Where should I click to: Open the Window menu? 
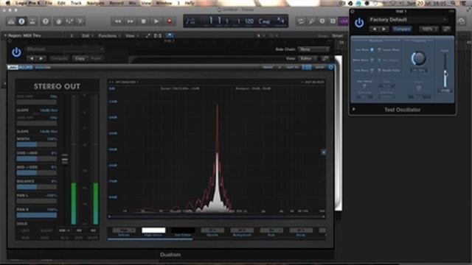tap(164, 3)
